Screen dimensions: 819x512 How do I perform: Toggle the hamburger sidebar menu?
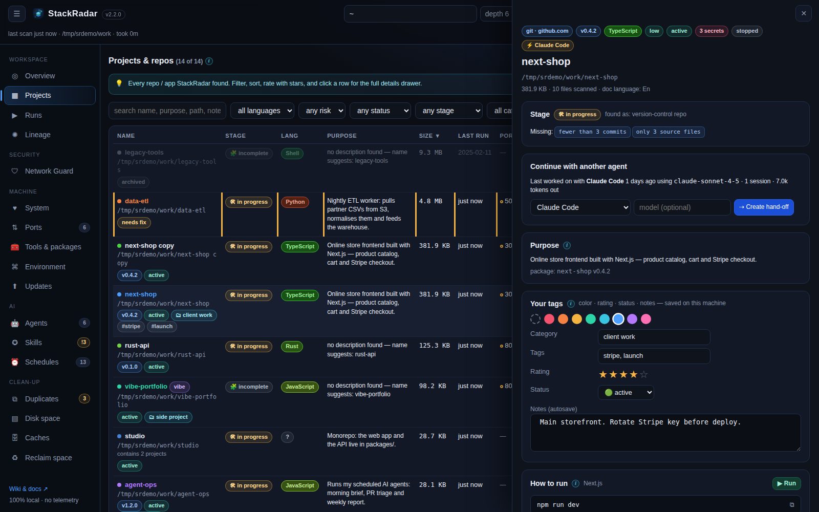16,14
